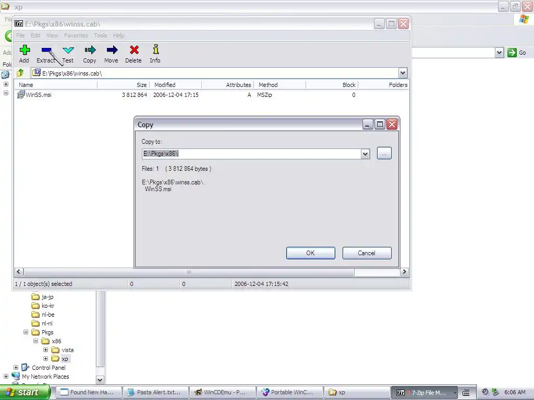This screenshot has height=400, width=534.
Task: Switch to Found New Hardware taskbar item
Action: (89, 392)
